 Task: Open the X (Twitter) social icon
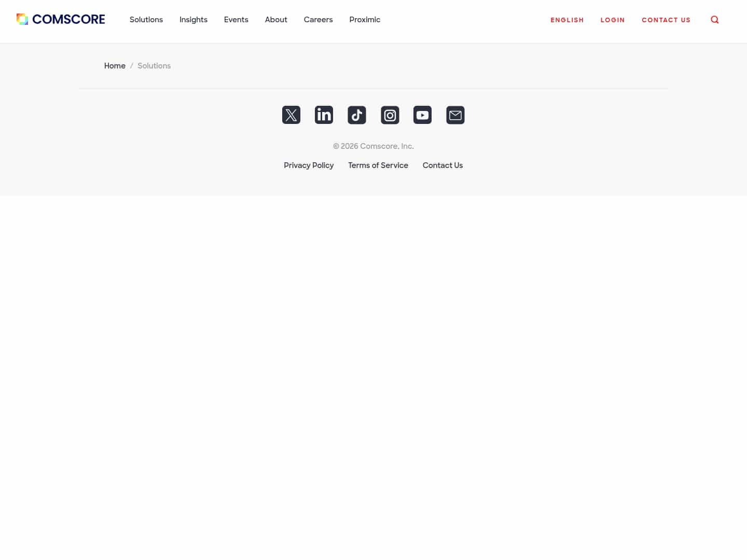tap(291, 115)
